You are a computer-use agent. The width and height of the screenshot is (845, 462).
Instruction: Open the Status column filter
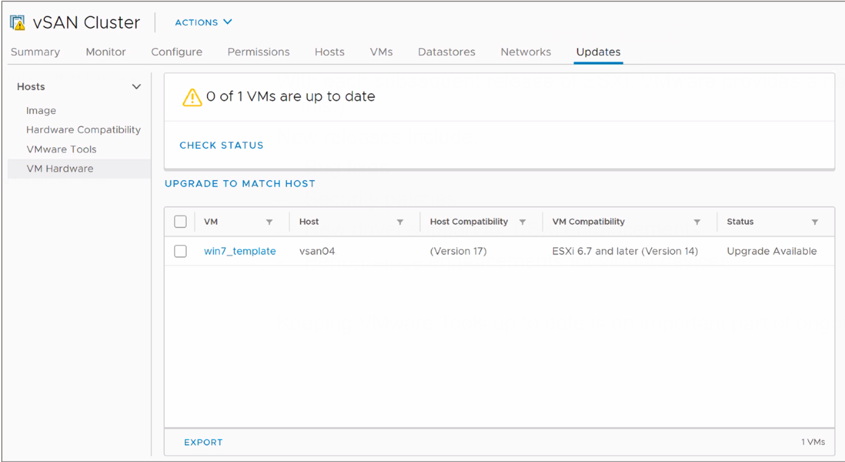[x=815, y=222]
